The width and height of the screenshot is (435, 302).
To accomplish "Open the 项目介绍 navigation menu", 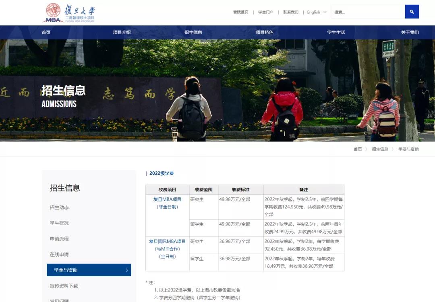I will [122, 32].
